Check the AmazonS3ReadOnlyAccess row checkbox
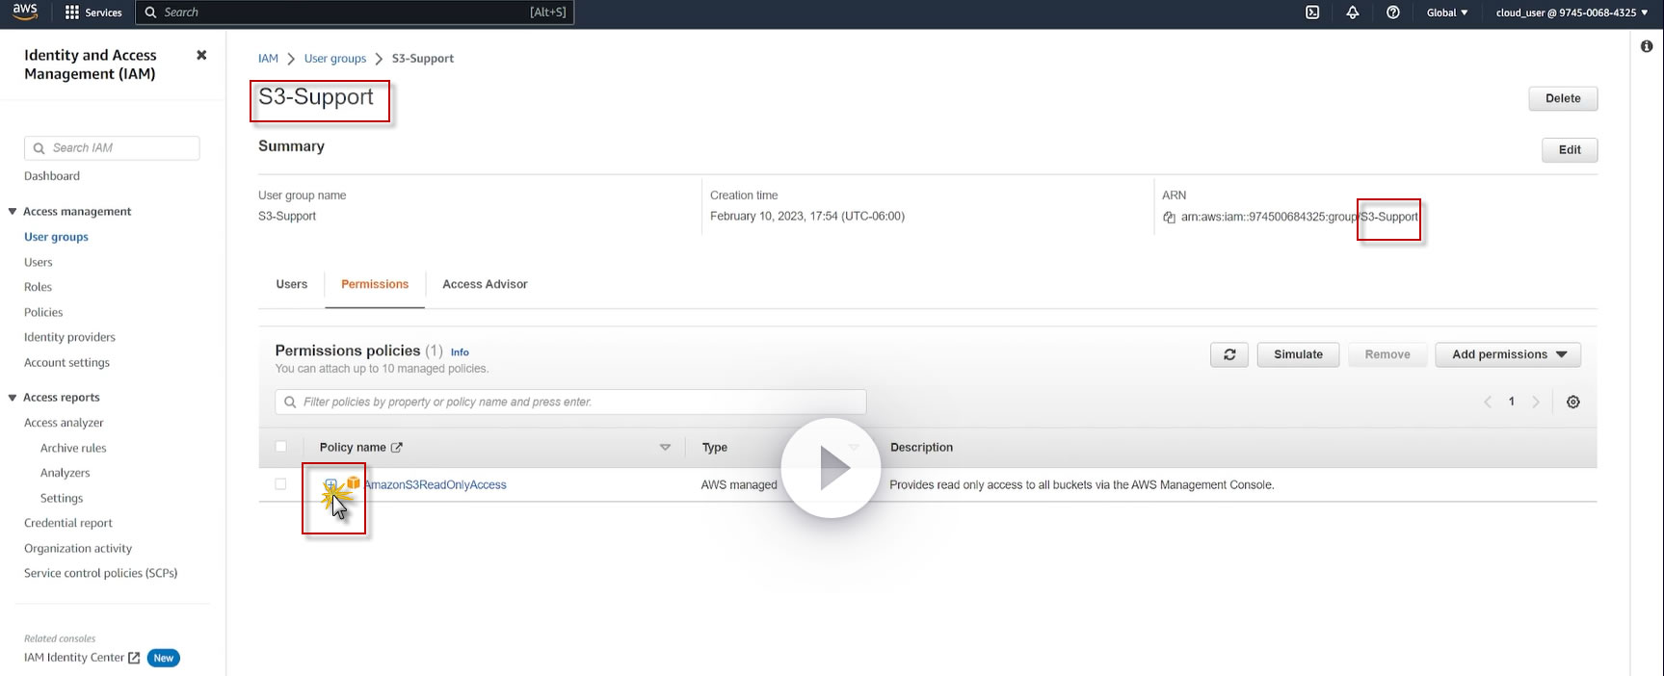 coord(280,483)
